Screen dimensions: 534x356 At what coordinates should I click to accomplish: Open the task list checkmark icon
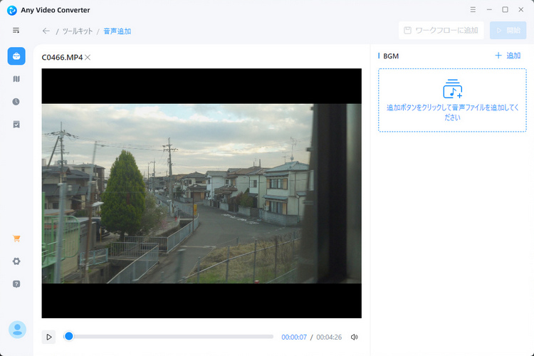point(16,125)
